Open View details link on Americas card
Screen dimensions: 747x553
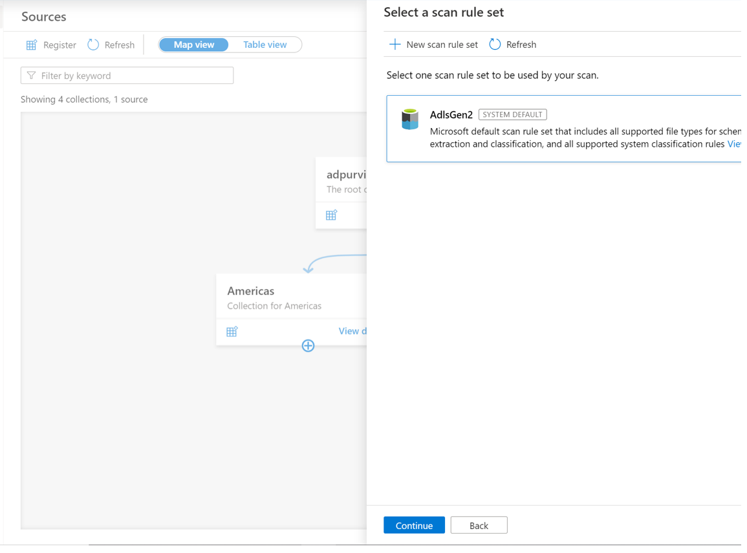click(352, 331)
